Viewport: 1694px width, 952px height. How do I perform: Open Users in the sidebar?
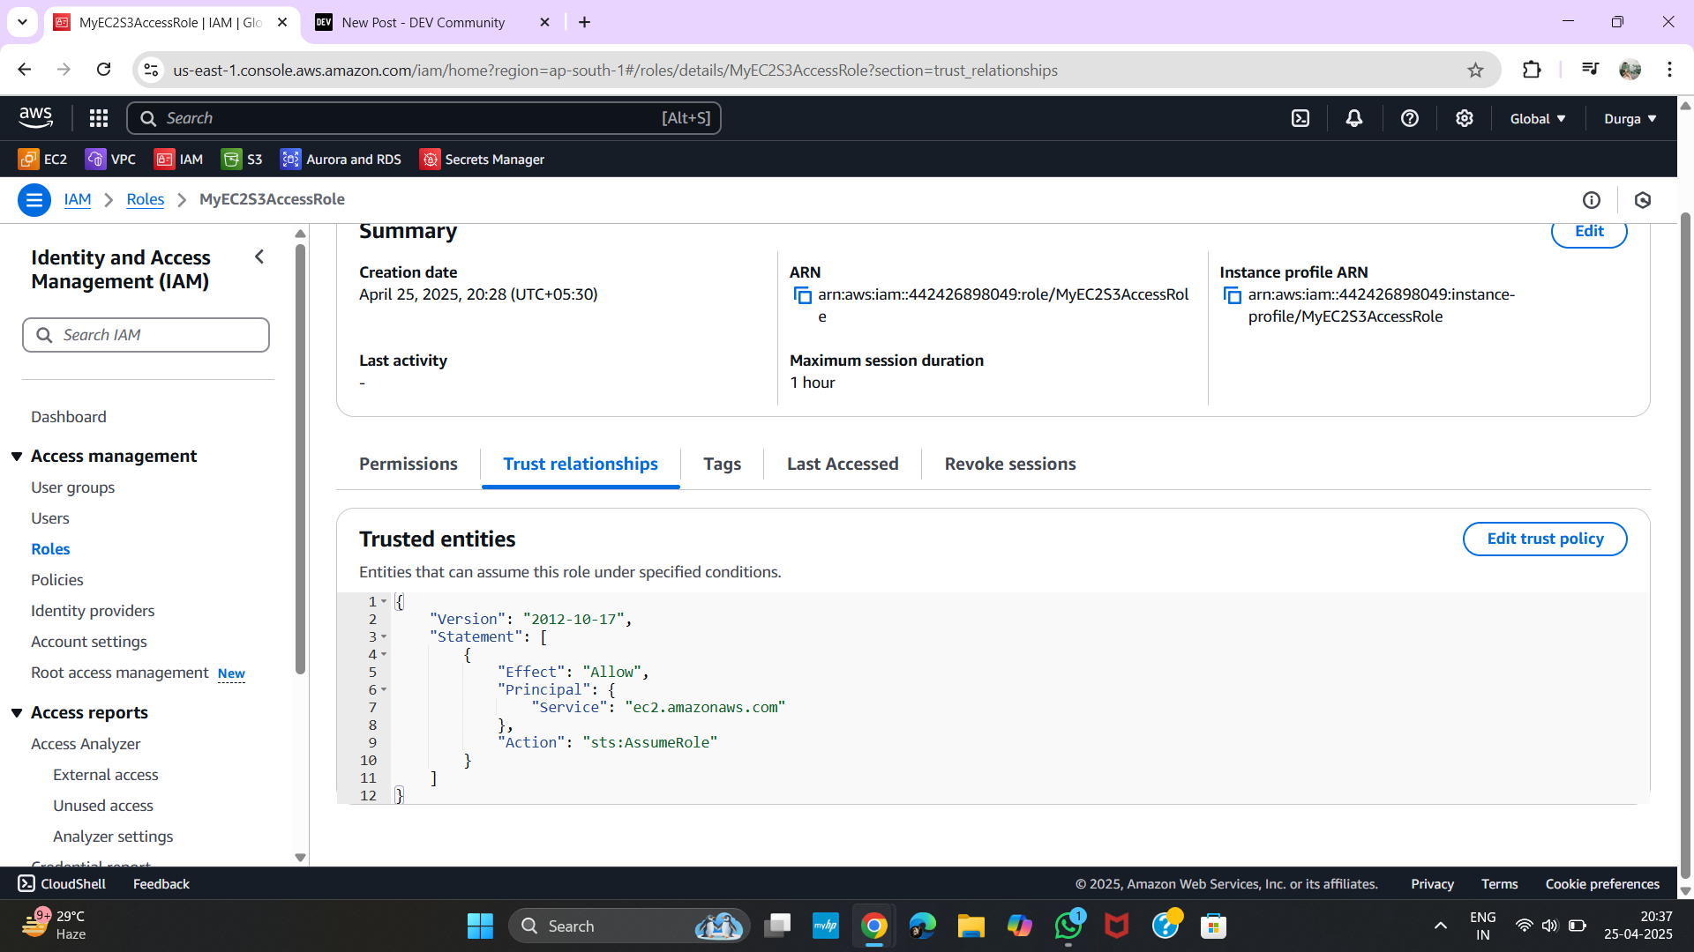pos(50,518)
